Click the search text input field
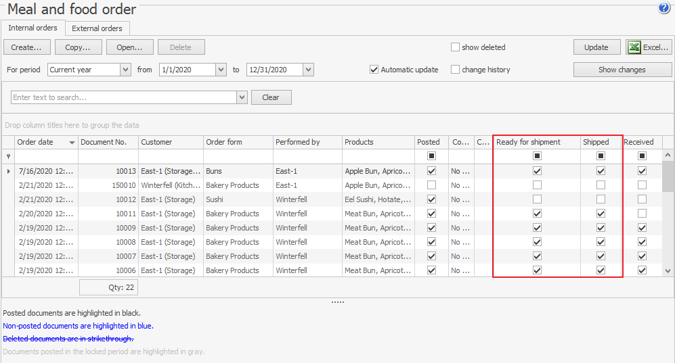This screenshot has width=675, height=363. pyautogui.click(x=124, y=97)
